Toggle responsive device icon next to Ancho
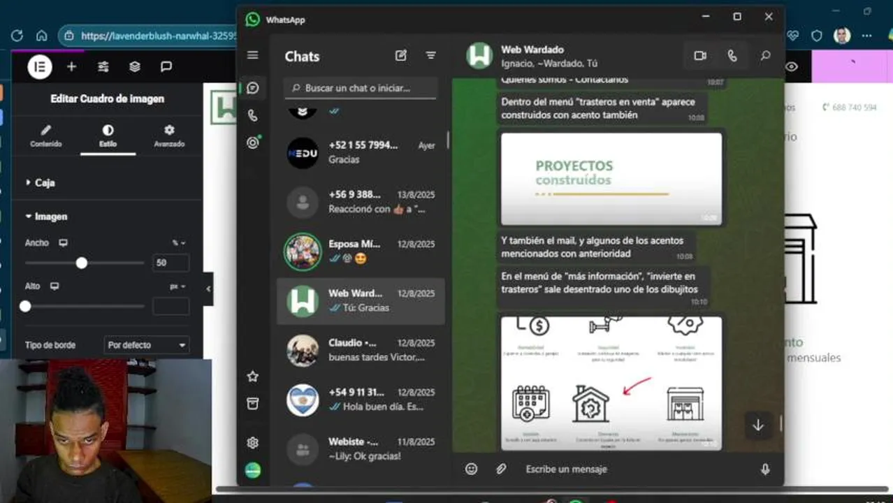The width and height of the screenshot is (893, 503). pos(64,243)
